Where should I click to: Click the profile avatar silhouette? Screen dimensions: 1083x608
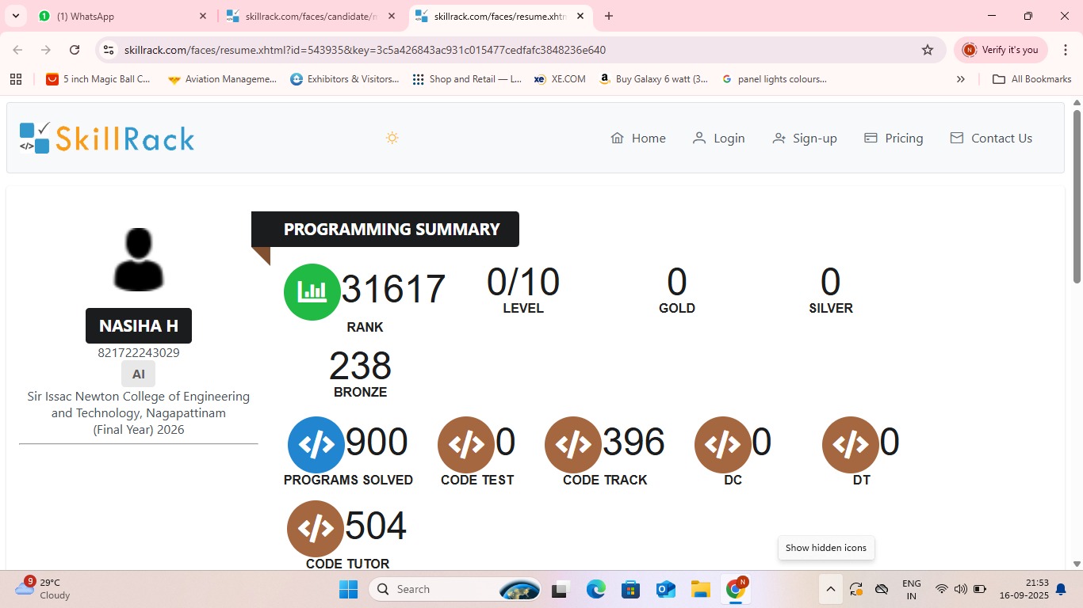(x=139, y=259)
